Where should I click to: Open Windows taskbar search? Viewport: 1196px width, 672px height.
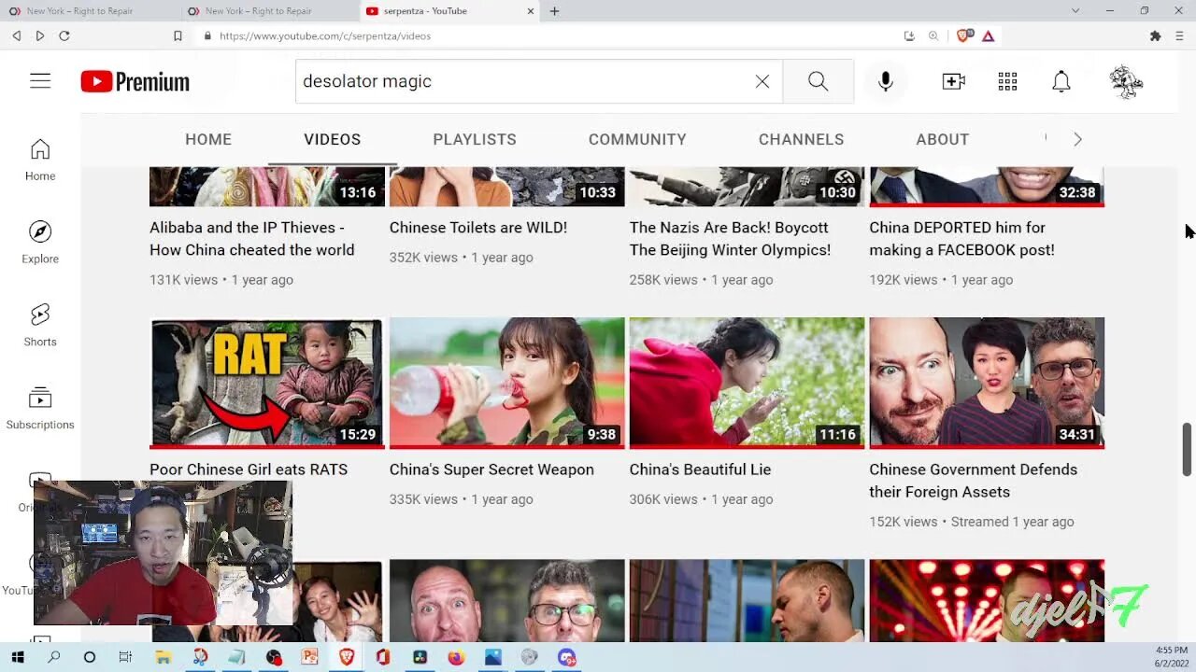coord(53,657)
